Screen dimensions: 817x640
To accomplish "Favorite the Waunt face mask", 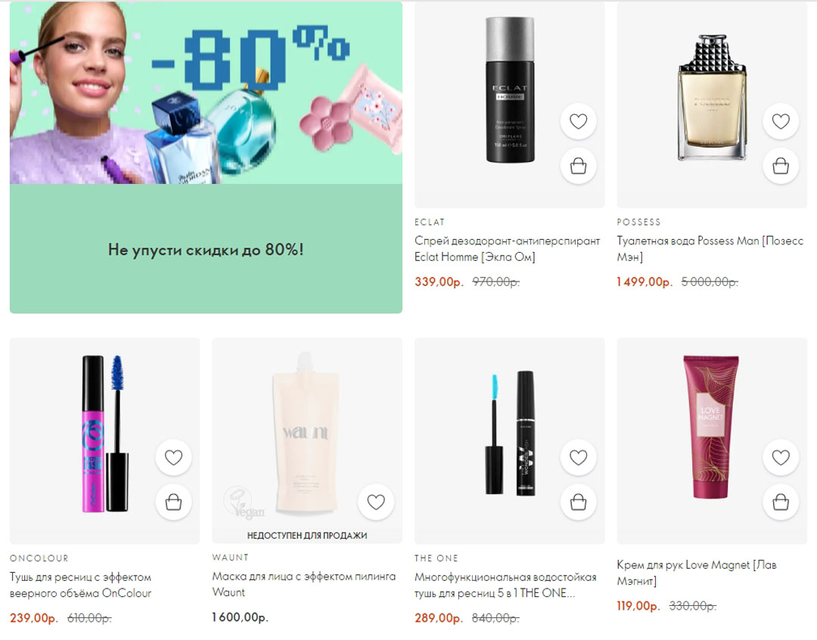I will [x=376, y=502].
